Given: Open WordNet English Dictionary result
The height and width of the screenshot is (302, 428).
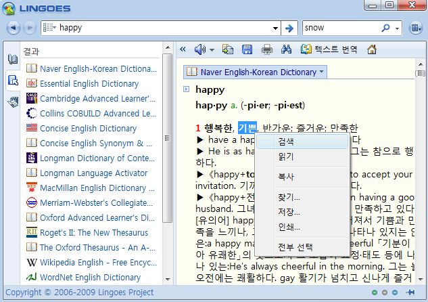Looking at the screenshot, I should [x=83, y=277].
